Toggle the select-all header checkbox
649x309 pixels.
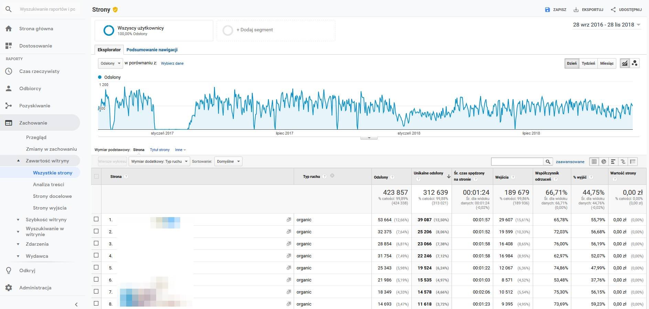(96, 177)
